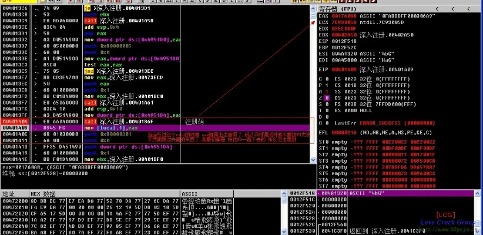Click the highlighted Z flag bit

(x=327, y=98)
